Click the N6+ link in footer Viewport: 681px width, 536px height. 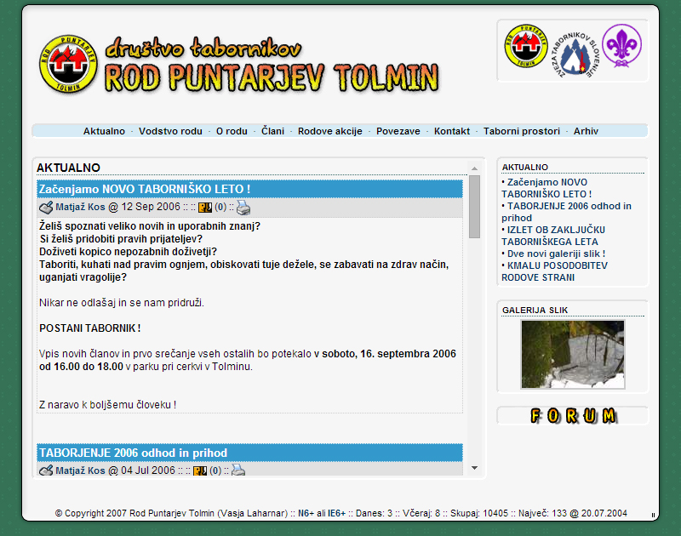coord(306,513)
